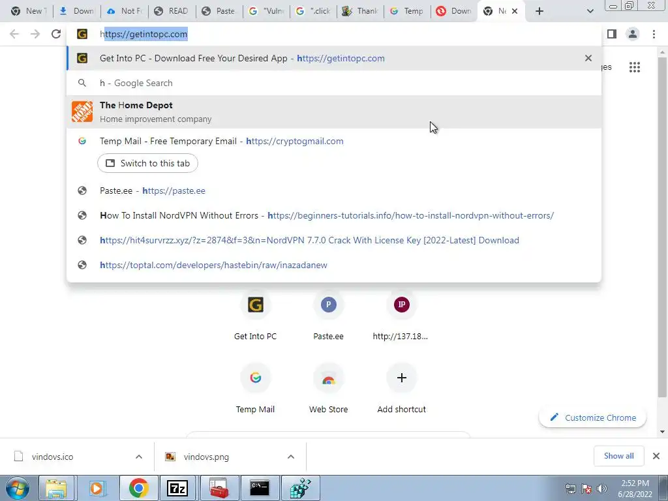Click Action Center flag tray icon
This screenshot has width=668, height=501.
(x=586, y=489)
